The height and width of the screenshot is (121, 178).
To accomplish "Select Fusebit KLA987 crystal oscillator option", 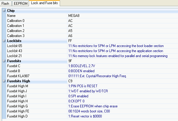I will [123, 76].
